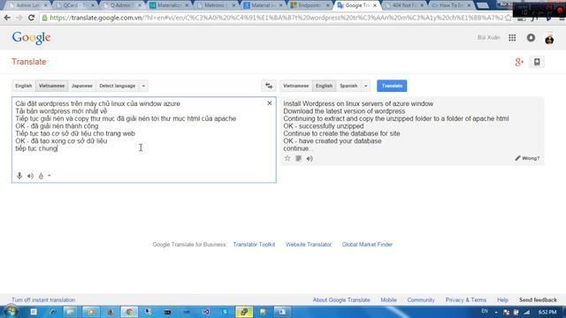Select Vietnamese as source language

(x=51, y=86)
